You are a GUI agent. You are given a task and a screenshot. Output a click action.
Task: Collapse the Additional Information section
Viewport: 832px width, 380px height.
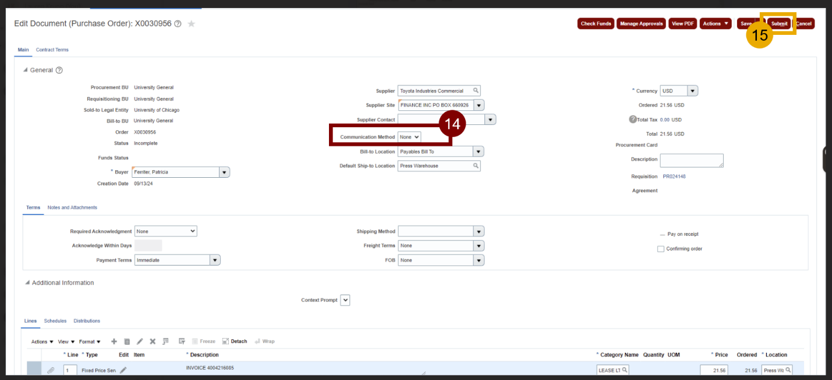click(27, 283)
